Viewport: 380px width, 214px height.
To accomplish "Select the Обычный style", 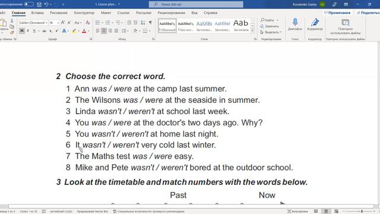I will click(x=167, y=26).
